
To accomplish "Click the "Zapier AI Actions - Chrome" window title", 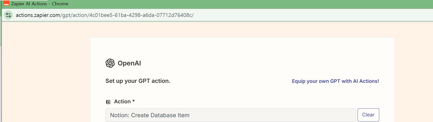I will coord(40,4).
